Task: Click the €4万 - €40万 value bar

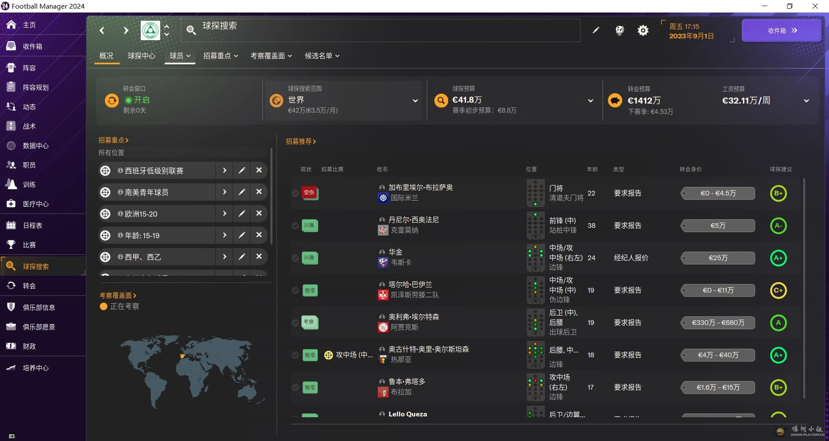Action: [718, 355]
